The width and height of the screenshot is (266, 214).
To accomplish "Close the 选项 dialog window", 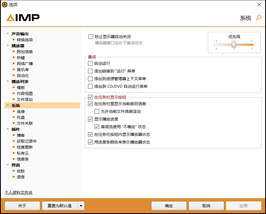I will click(x=259, y=5).
